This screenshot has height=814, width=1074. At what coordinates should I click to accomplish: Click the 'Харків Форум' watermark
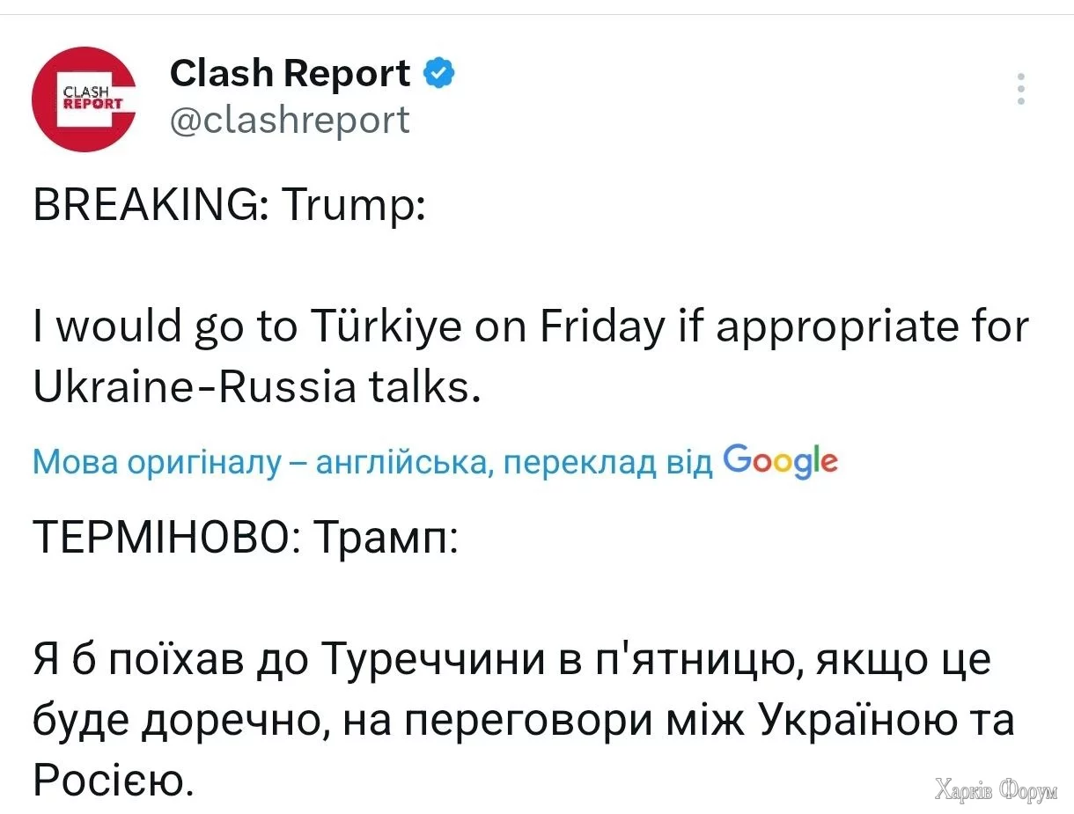(x=996, y=789)
